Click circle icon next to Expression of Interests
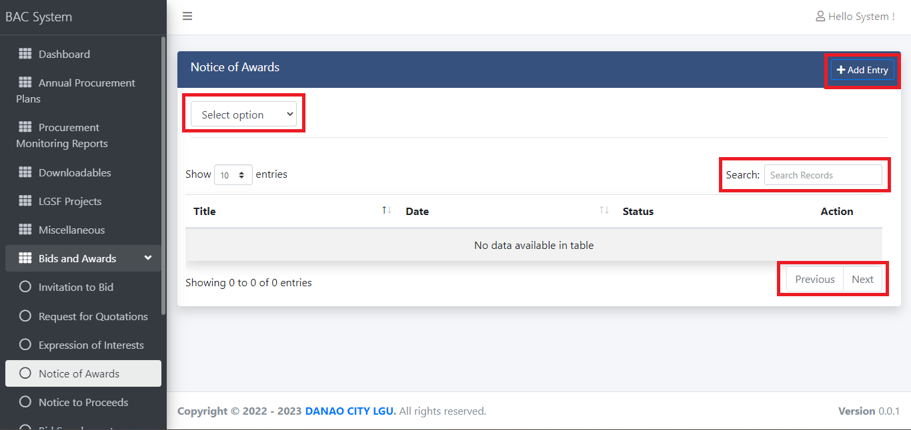Viewport: 911px width, 430px height. pos(25,345)
